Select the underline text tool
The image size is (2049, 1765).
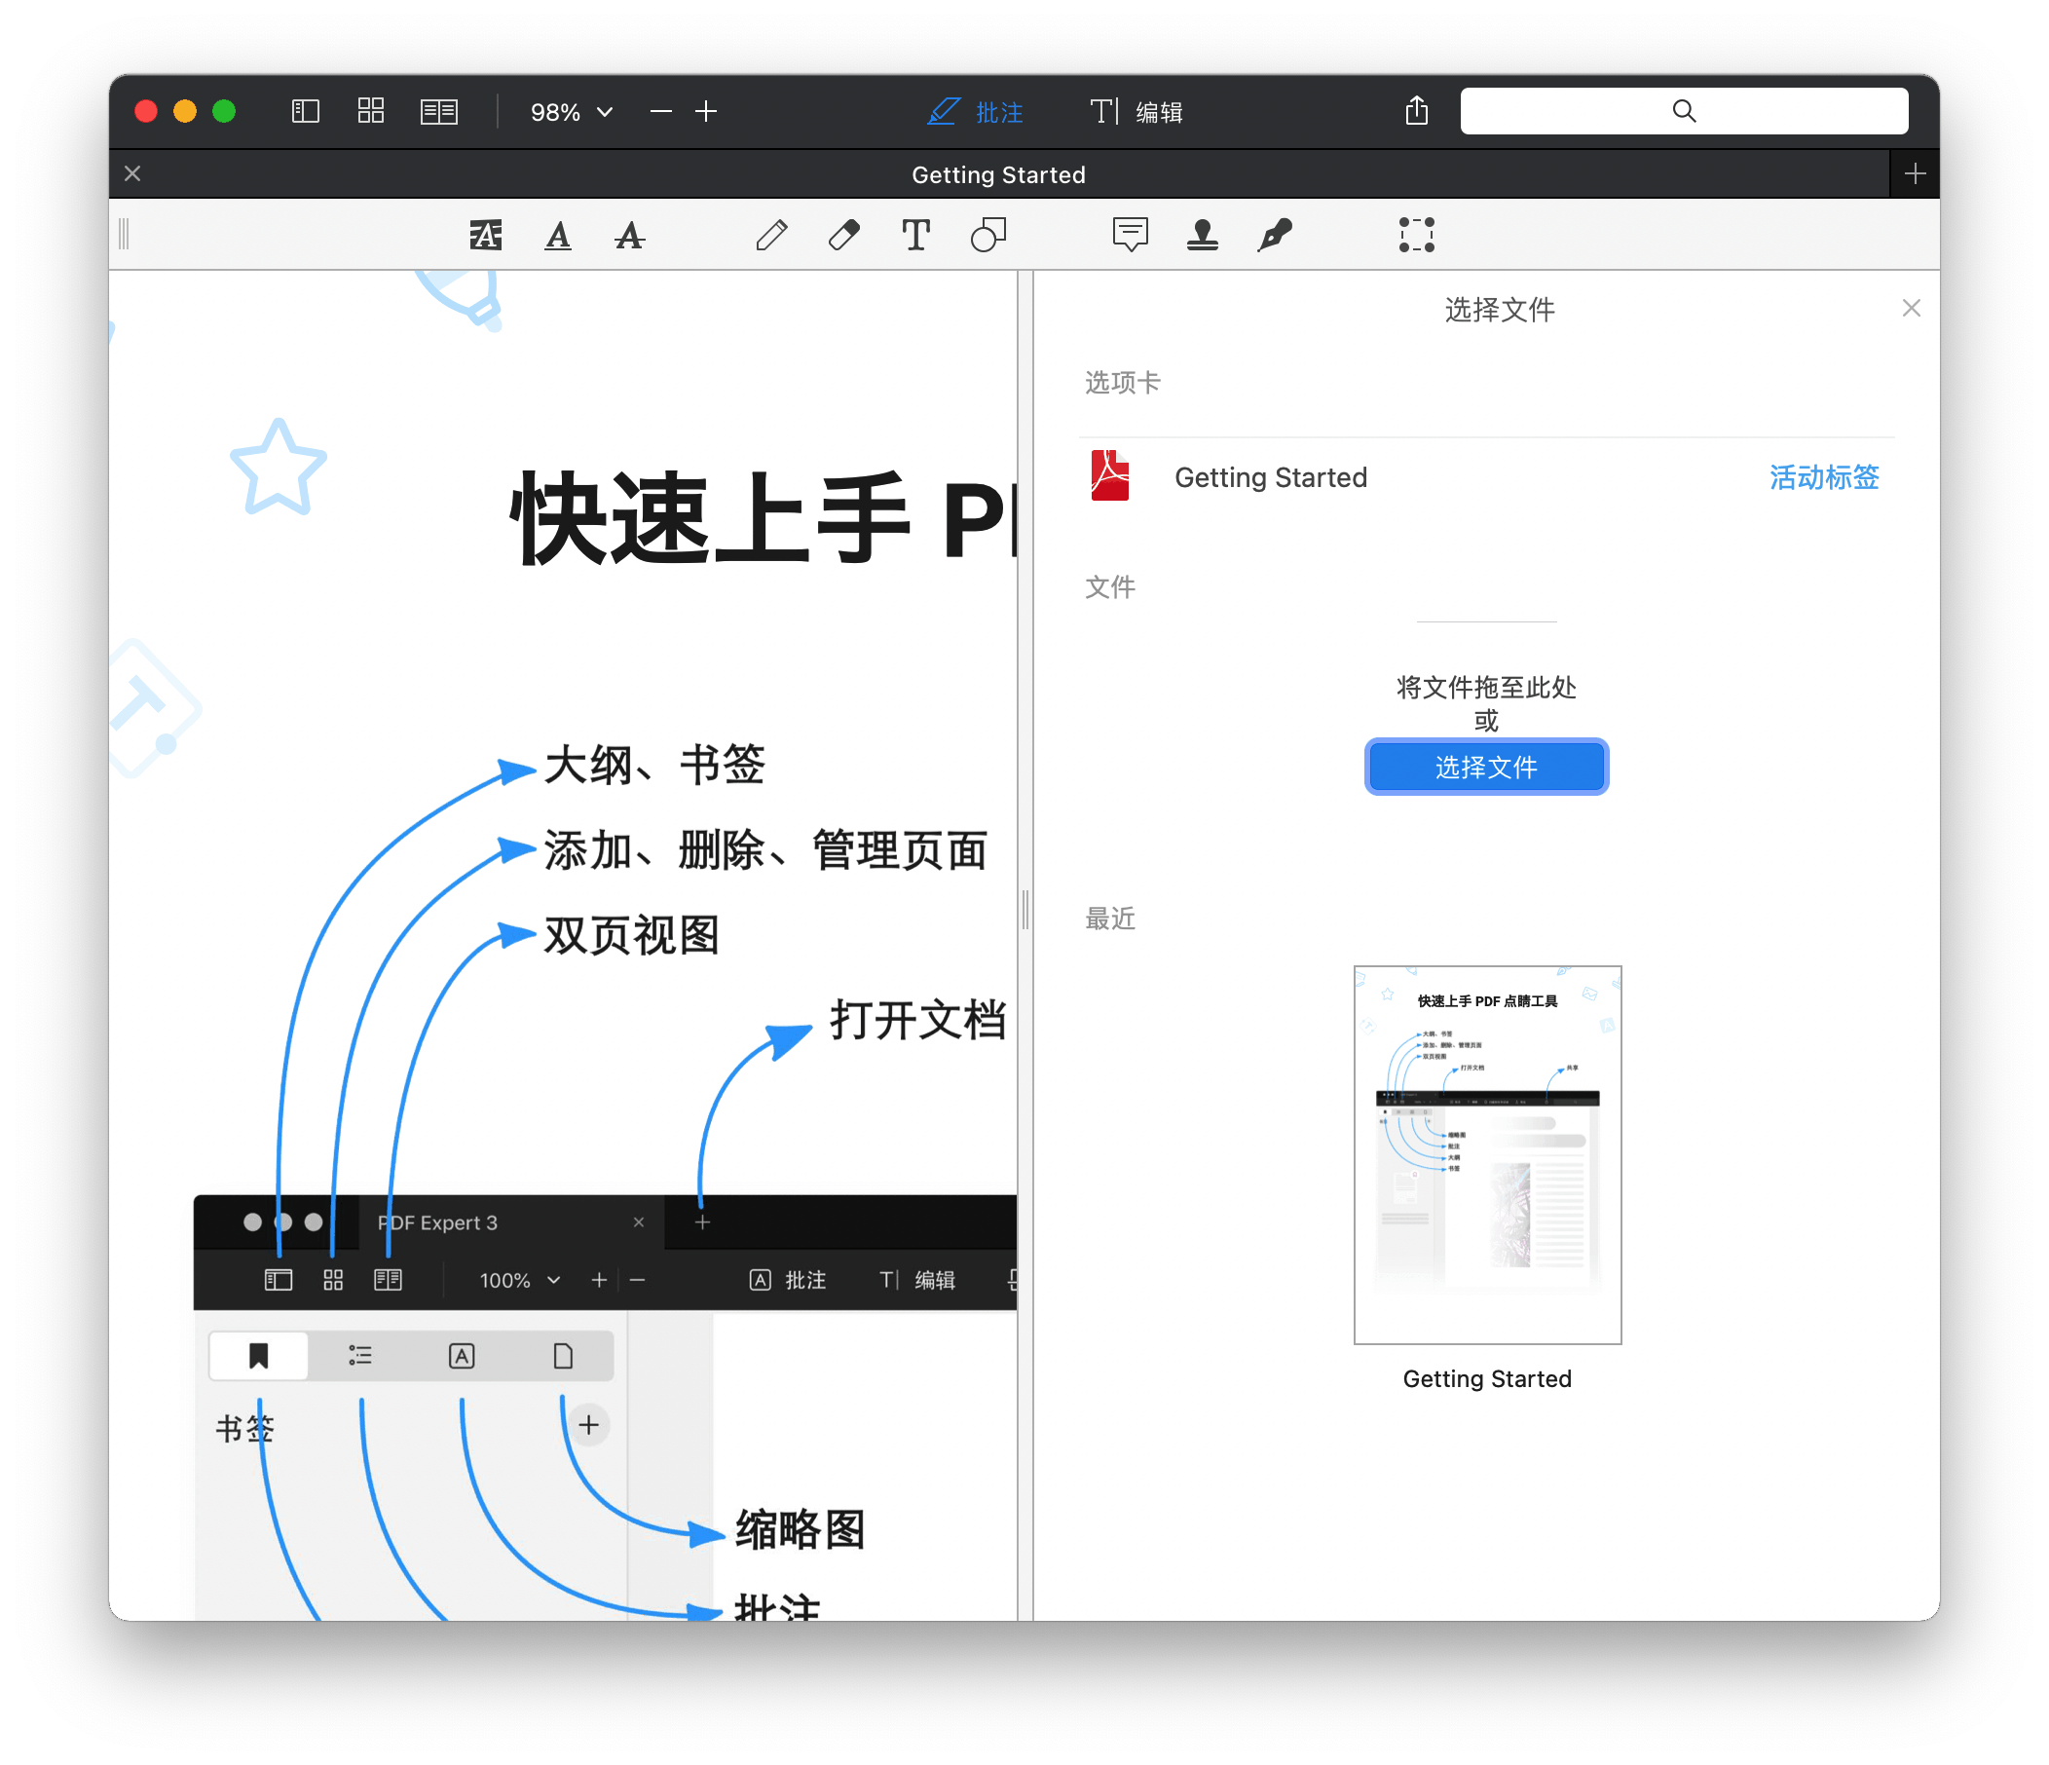[558, 236]
